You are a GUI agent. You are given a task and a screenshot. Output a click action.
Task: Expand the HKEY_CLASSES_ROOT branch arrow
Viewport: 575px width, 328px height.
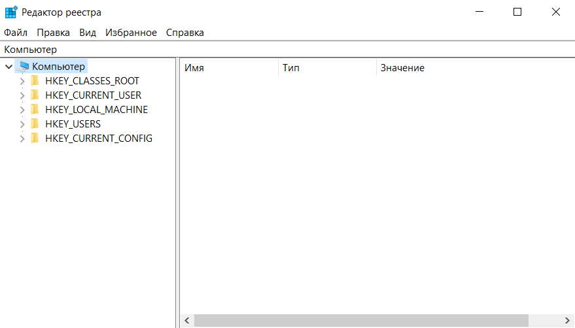click(22, 81)
